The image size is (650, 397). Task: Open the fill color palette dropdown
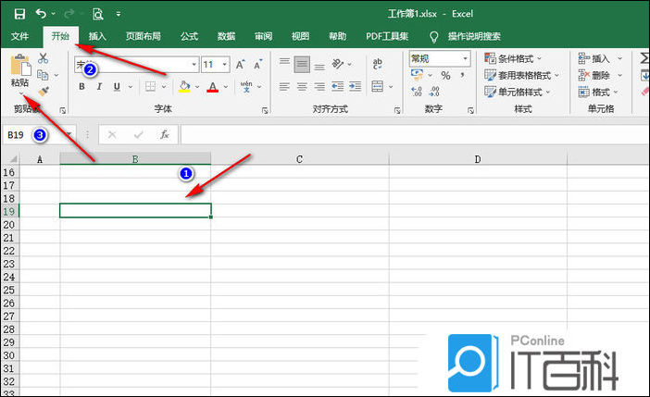point(197,87)
